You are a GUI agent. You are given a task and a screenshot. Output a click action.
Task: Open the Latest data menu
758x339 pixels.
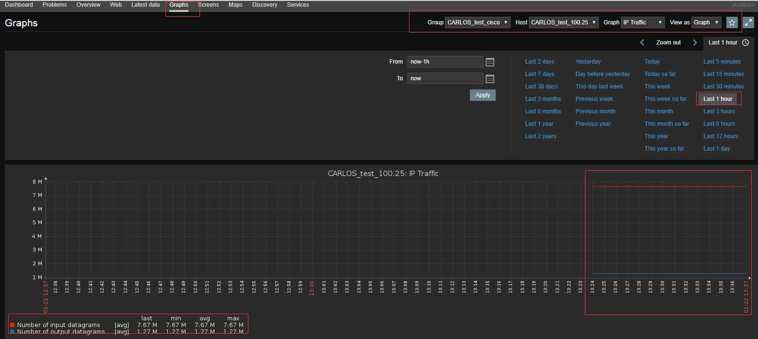click(145, 5)
